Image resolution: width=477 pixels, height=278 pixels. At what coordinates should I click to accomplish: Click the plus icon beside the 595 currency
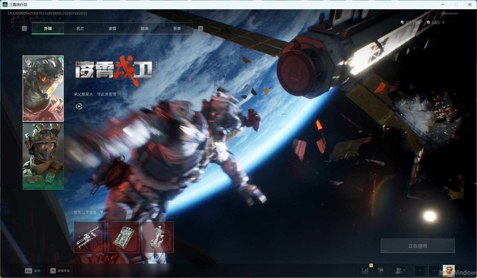pyautogui.click(x=443, y=22)
